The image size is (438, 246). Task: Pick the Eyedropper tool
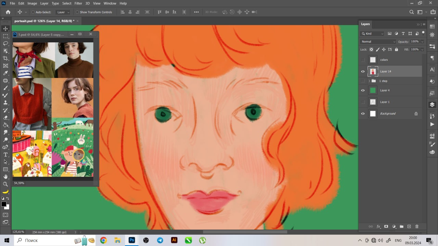5,73
